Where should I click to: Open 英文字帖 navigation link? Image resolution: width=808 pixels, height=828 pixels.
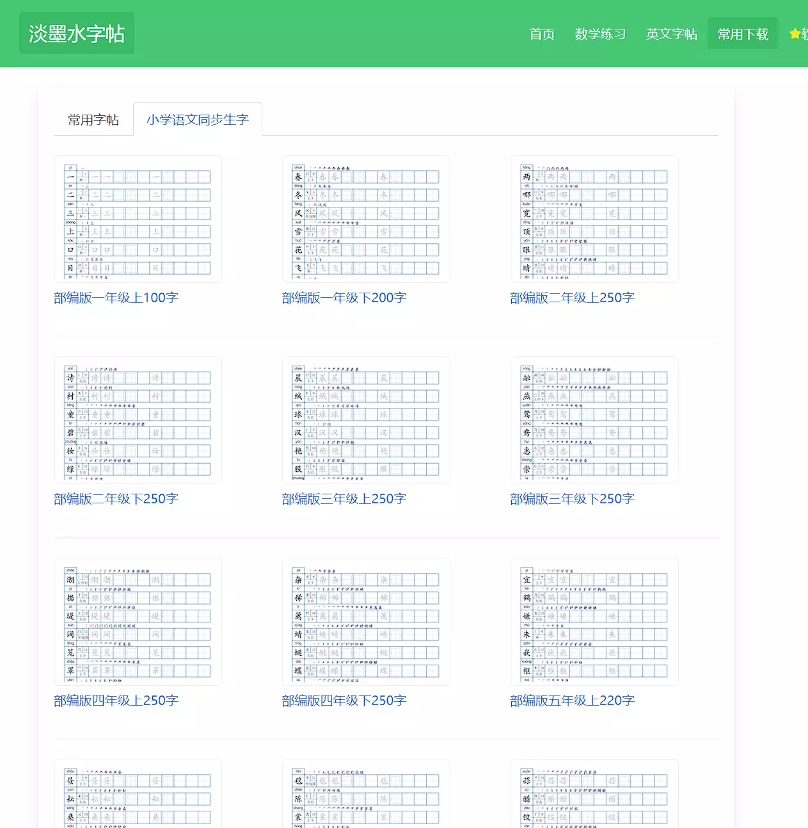pyautogui.click(x=671, y=34)
